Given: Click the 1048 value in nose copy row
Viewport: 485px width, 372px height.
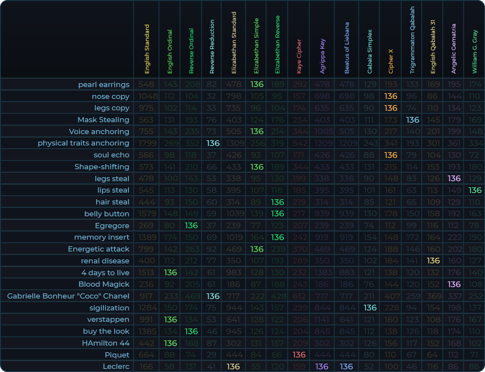Looking at the screenshot, I should pyautogui.click(x=147, y=96).
